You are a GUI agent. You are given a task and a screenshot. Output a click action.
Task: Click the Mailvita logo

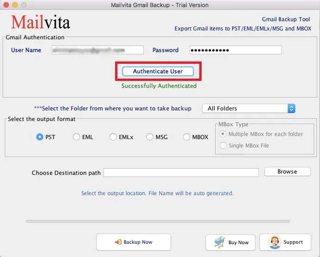pyautogui.click(x=41, y=22)
